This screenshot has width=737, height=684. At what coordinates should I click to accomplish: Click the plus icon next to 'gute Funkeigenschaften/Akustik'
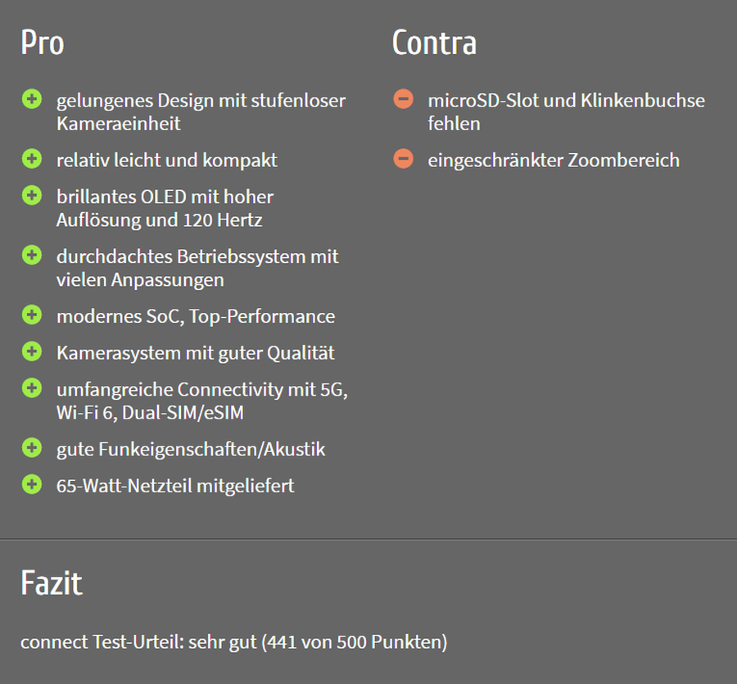(x=32, y=447)
